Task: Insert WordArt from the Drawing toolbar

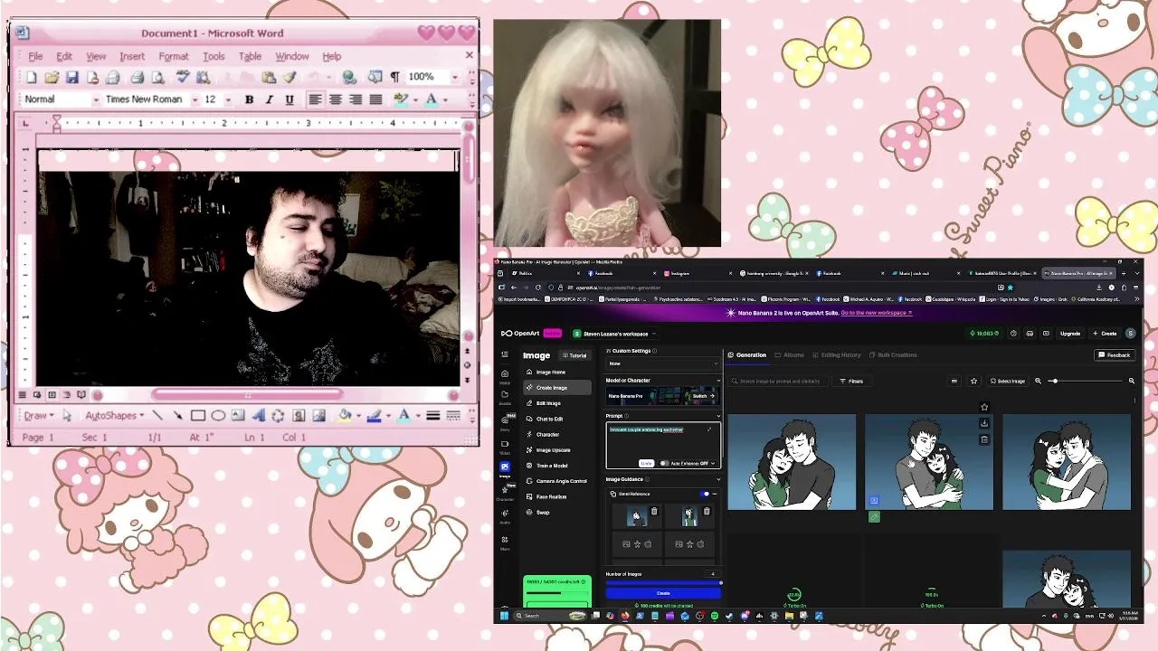Action: point(258,416)
